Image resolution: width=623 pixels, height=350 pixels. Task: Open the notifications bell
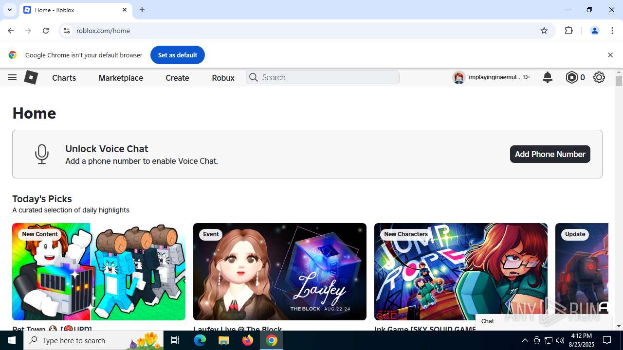tap(548, 77)
